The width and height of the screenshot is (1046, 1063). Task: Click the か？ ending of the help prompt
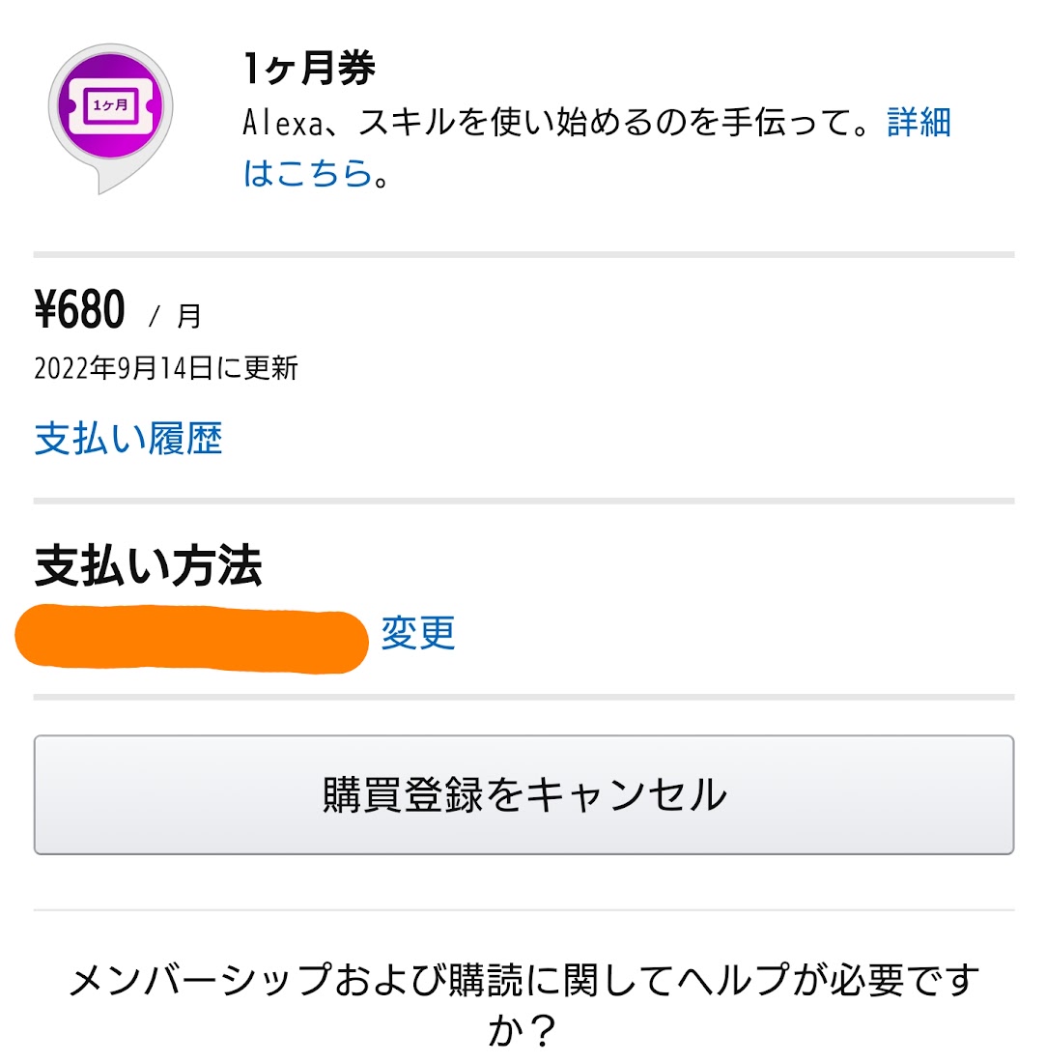pyautogui.click(x=523, y=1030)
